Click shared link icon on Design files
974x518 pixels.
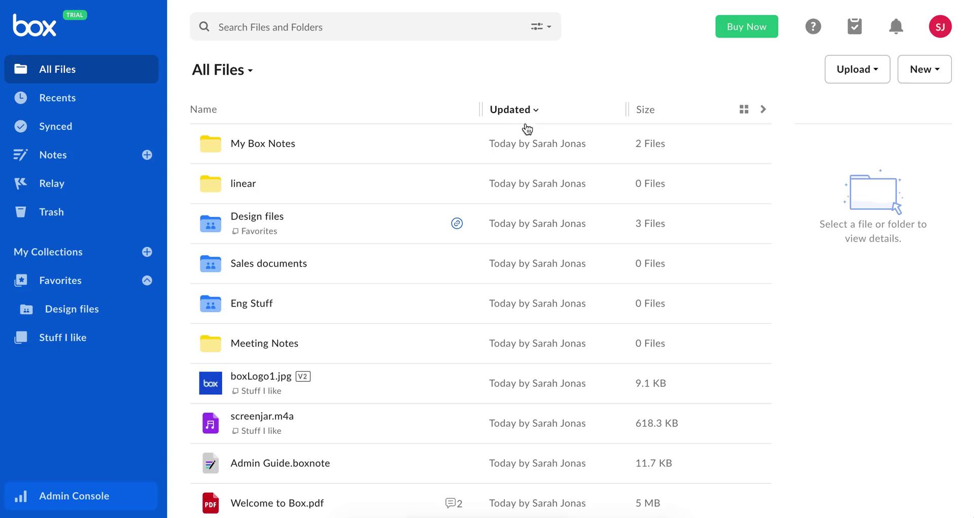pos(457,224)
